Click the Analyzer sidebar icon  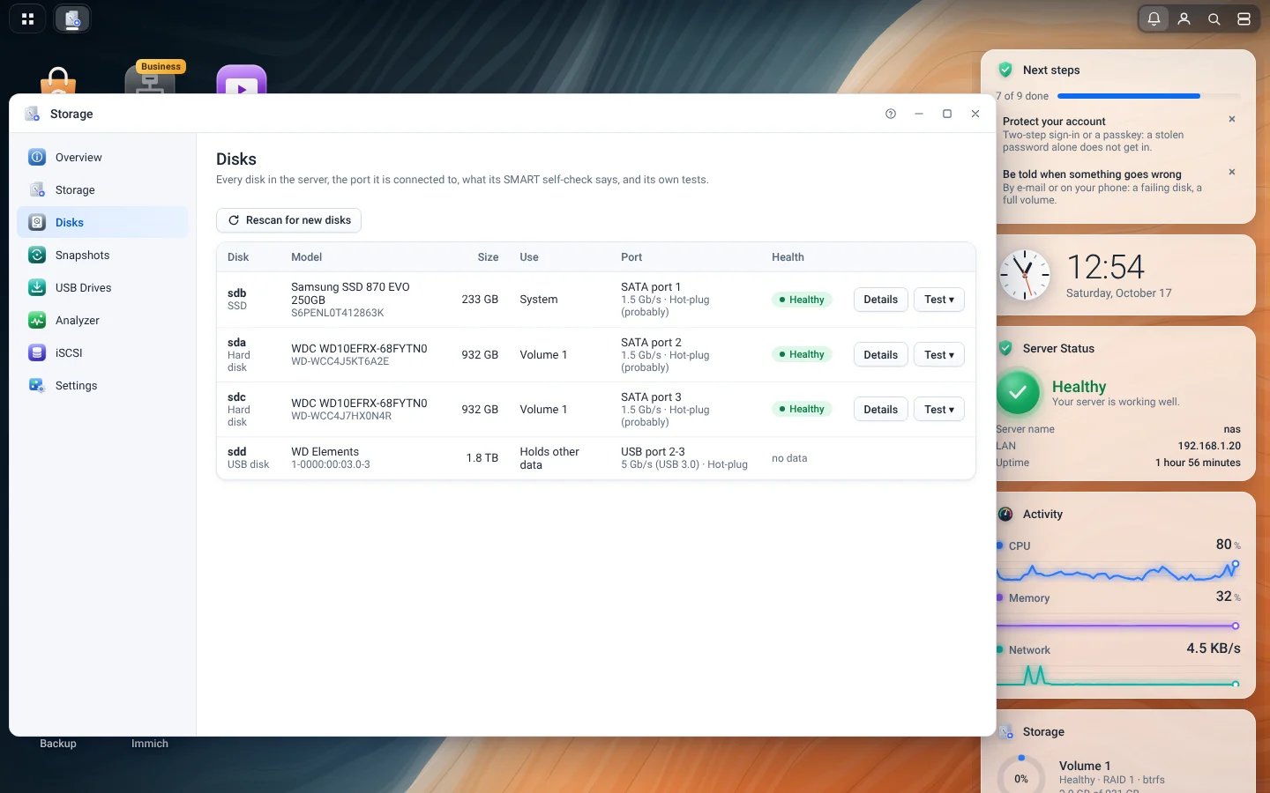coord(37,320)
